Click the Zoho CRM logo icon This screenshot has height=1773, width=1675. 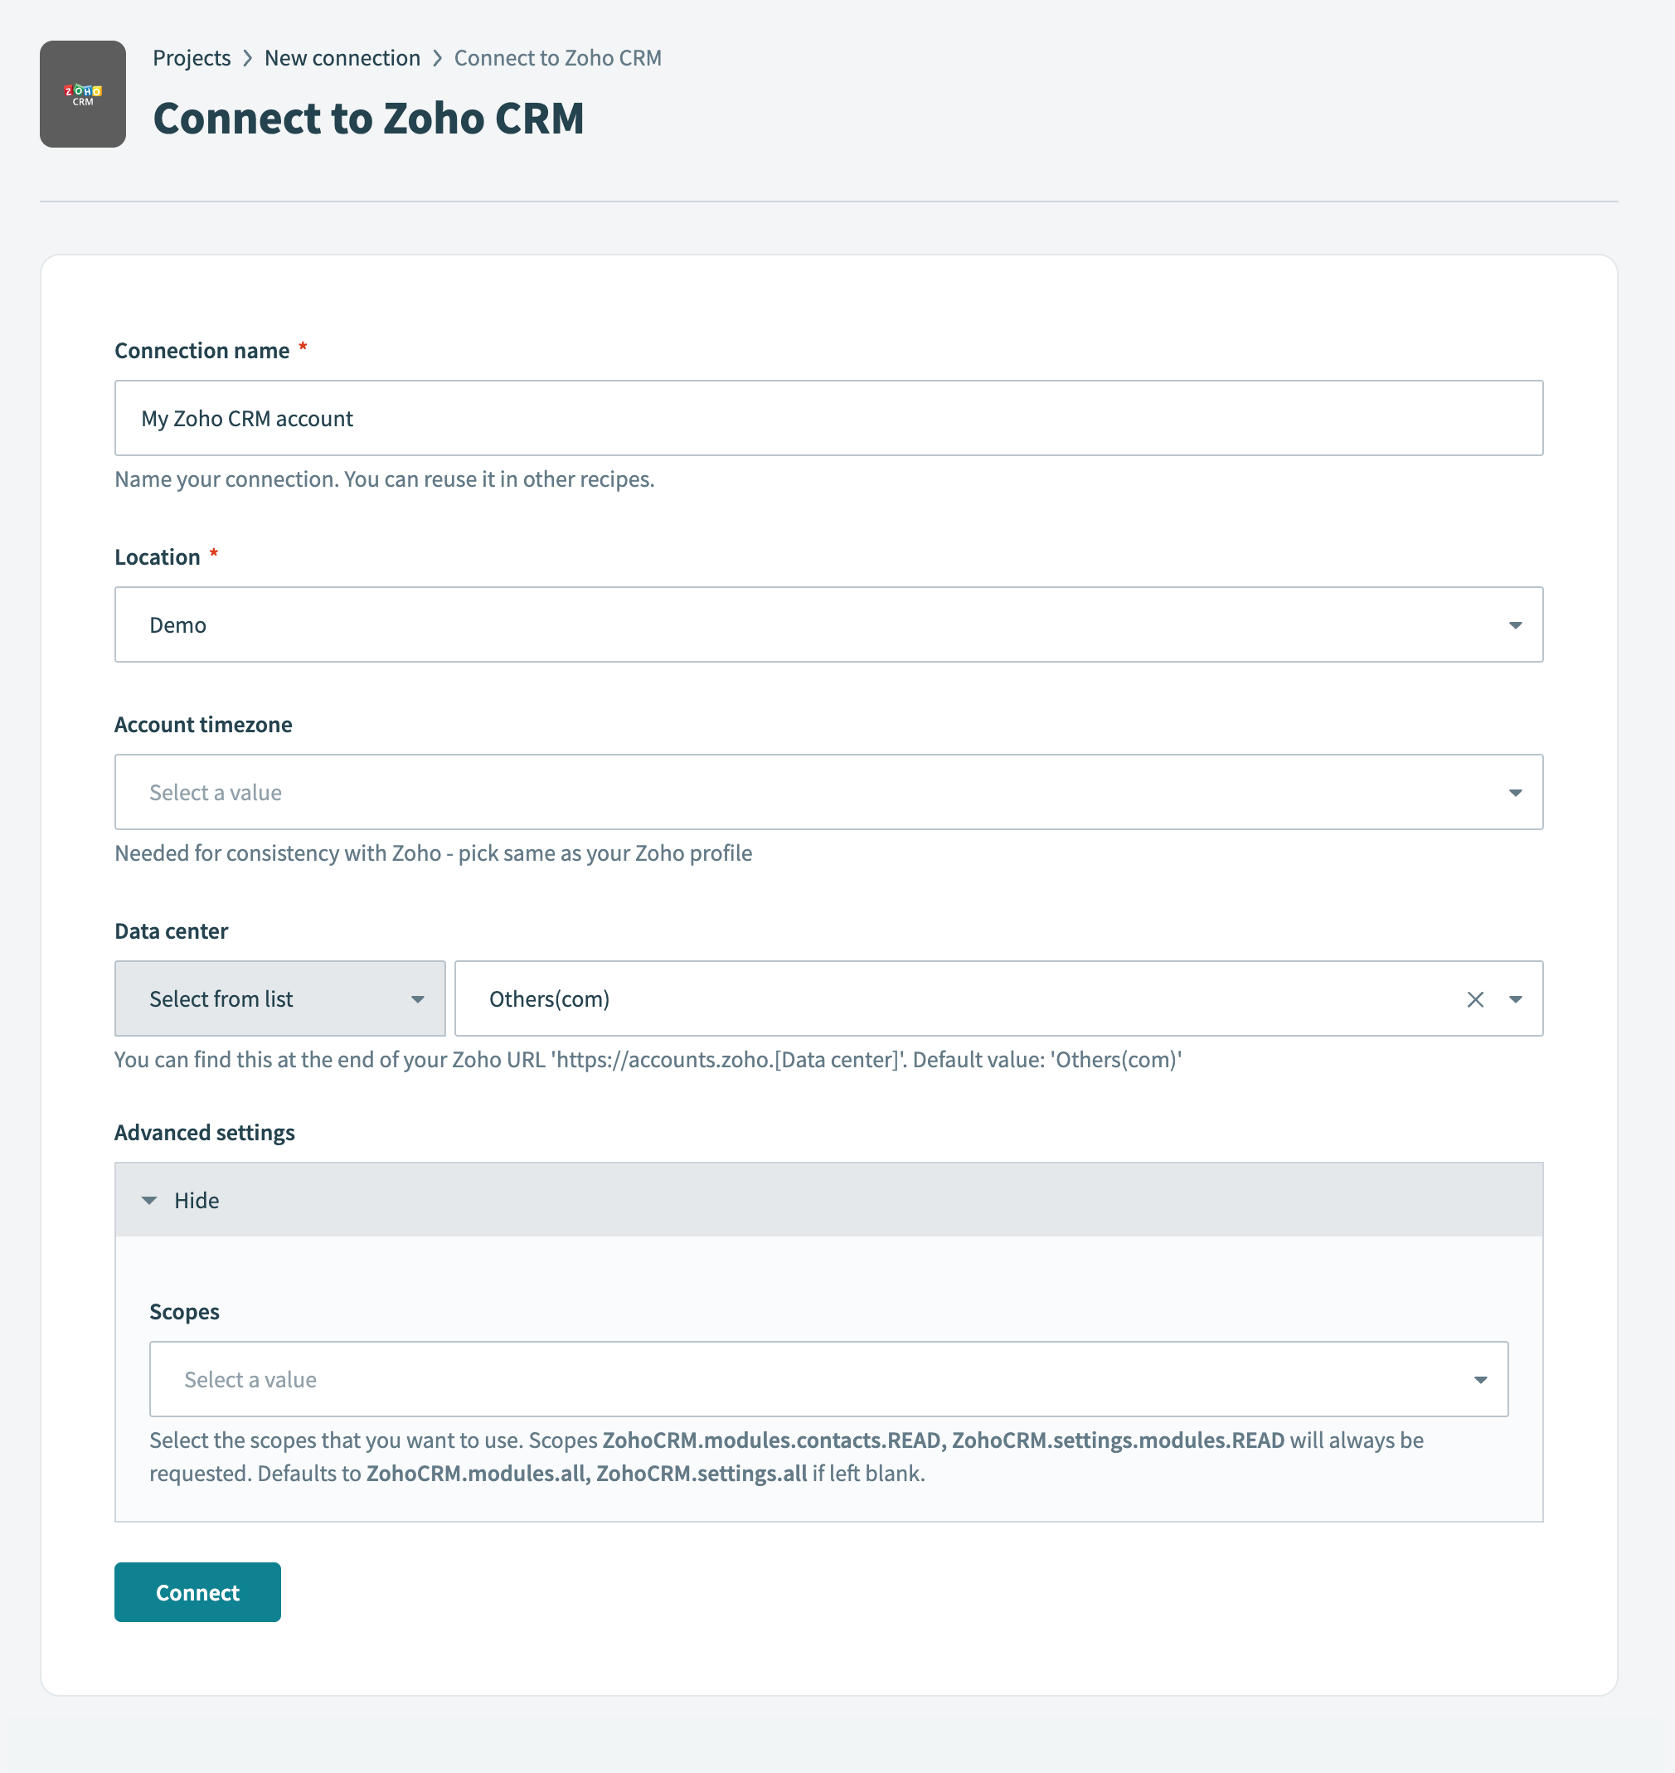[x=82, y=94]
